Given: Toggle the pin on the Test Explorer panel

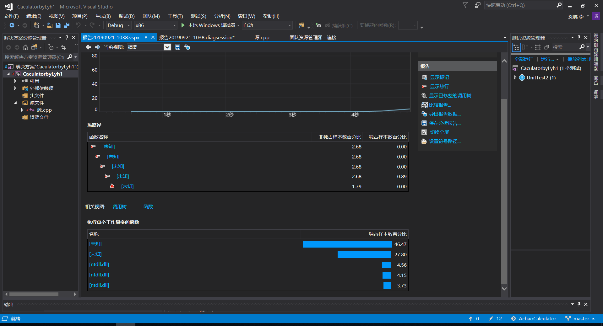Looking at the screenshot, I should 579,37.
